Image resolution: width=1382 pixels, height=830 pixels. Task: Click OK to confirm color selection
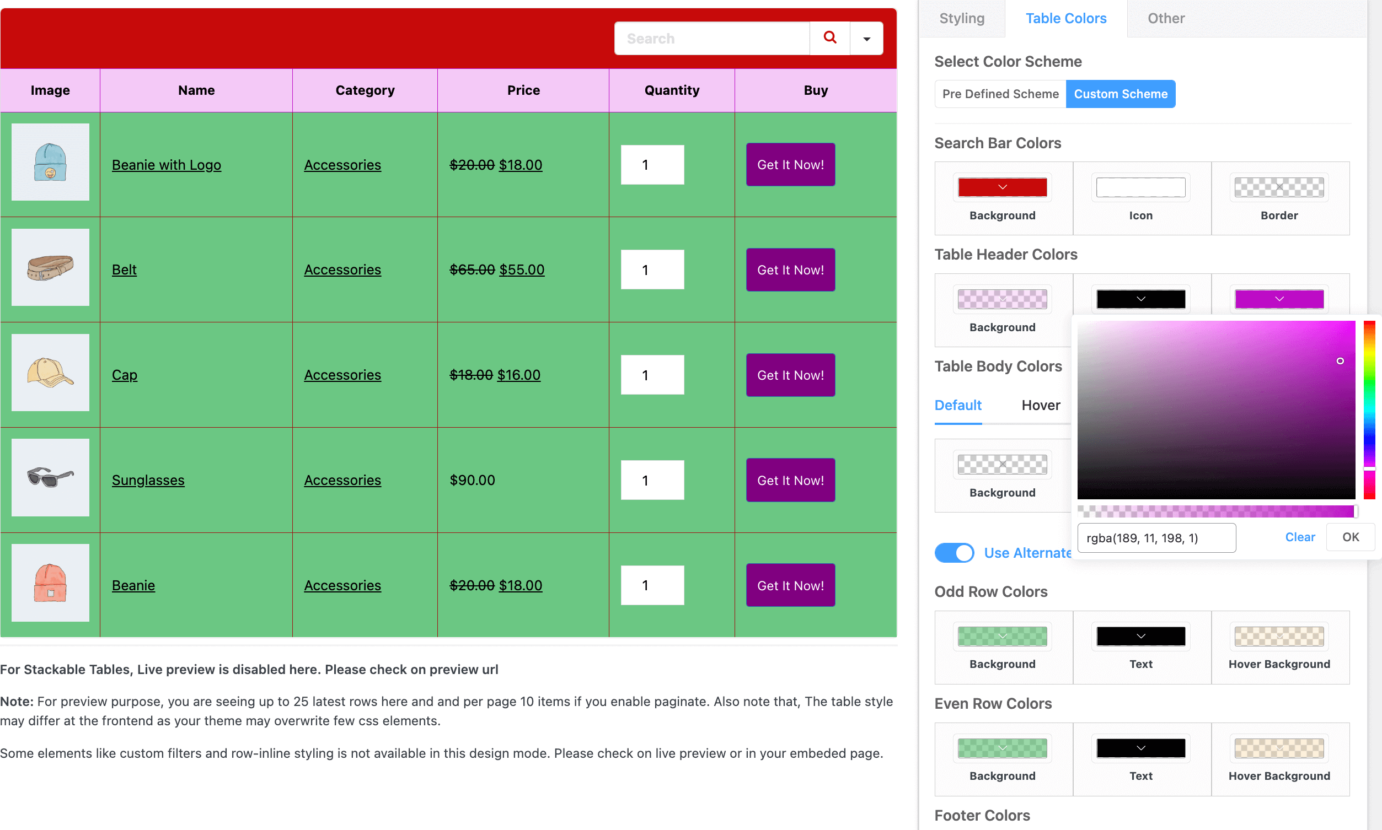coord(1351,537)
